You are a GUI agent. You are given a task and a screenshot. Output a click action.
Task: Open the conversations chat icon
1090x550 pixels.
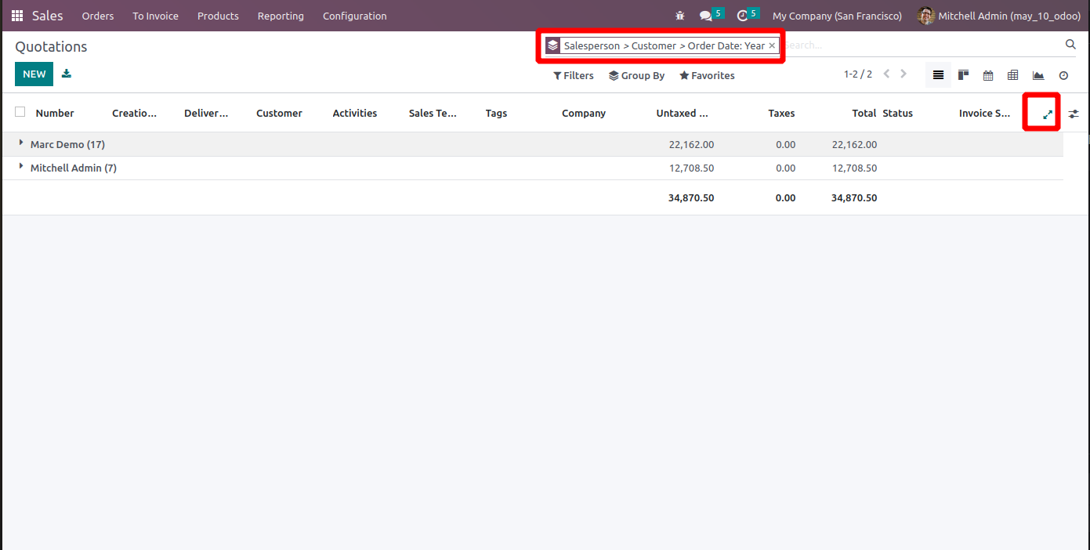(x=706, y=16)
